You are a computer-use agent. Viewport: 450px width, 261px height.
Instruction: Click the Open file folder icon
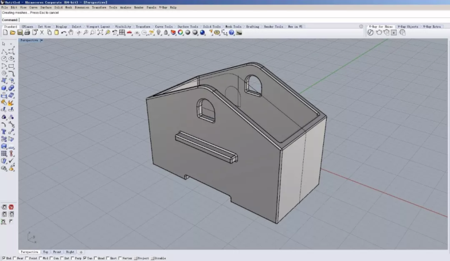[12, 33]
